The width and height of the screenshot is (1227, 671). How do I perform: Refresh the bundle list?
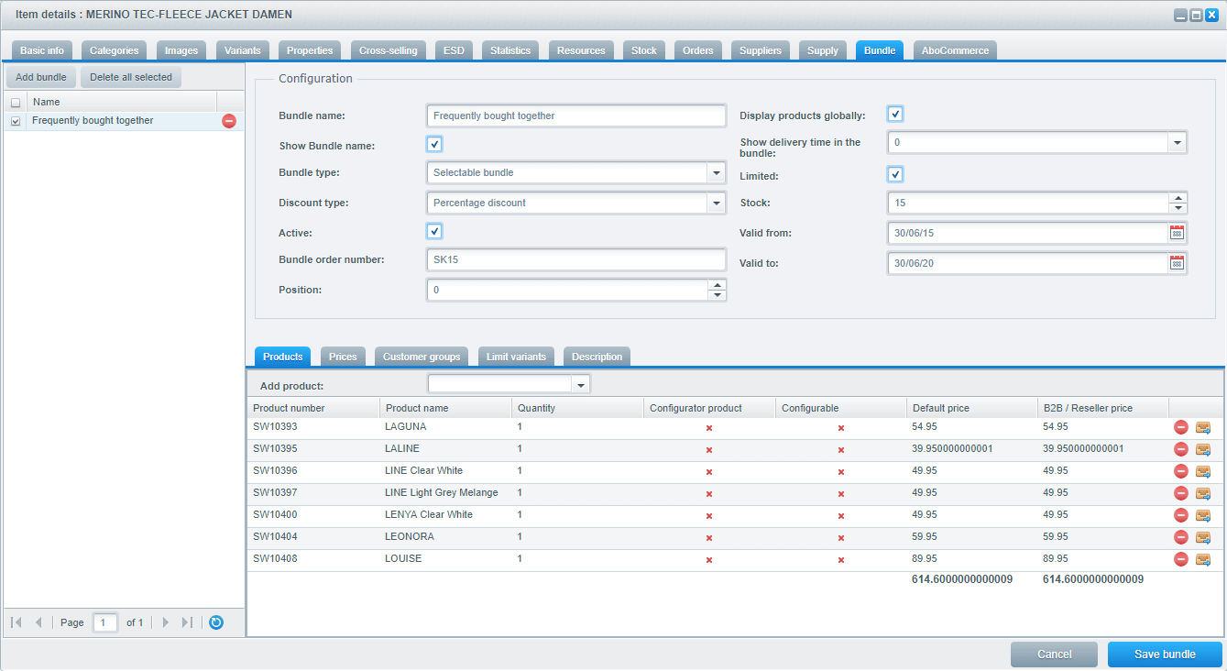click(216, 622)
